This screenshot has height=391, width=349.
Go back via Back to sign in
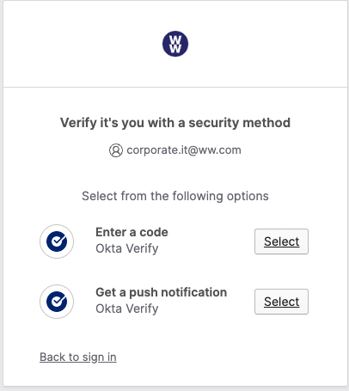point(78,357)
